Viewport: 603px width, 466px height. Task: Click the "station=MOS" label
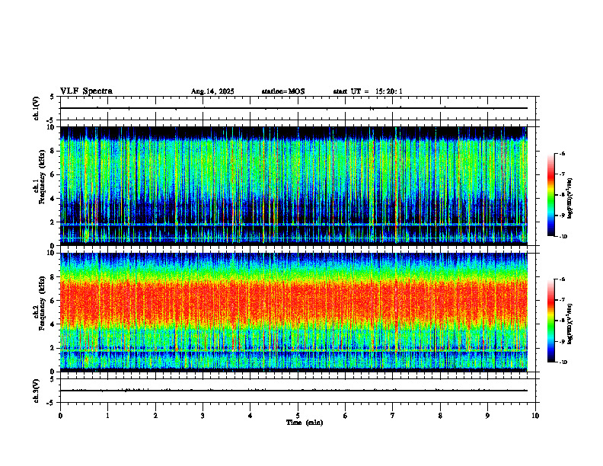click(x=283, y=91)
